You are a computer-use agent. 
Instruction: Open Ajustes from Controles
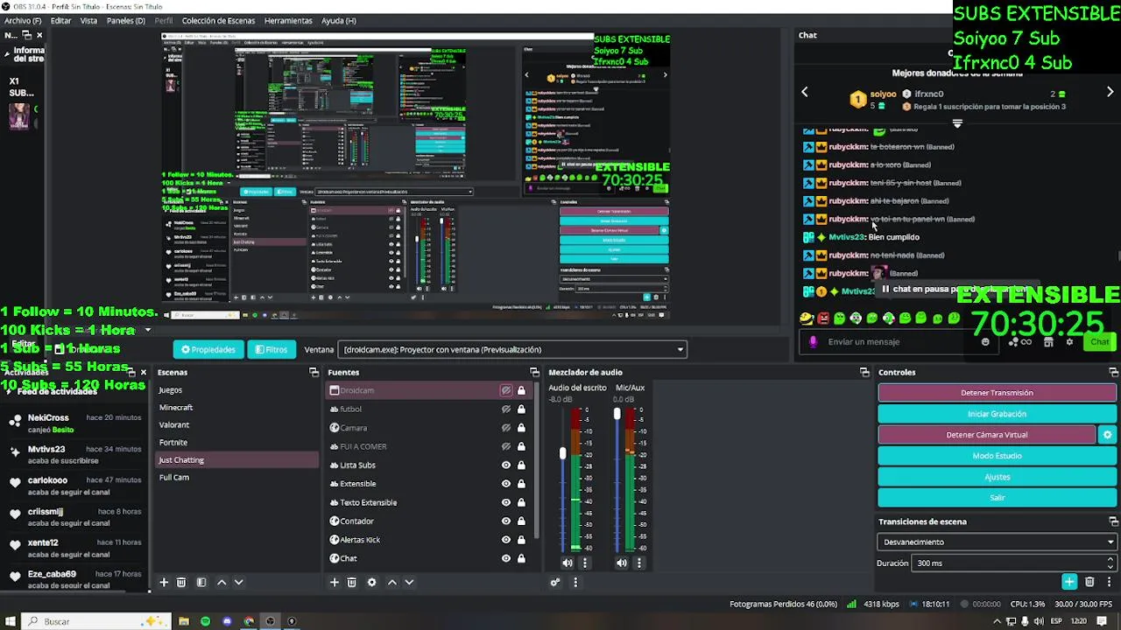point(997,477)
